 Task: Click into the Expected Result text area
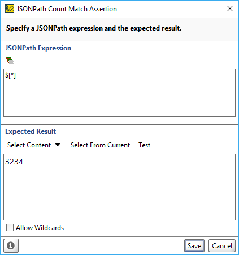pyautogui.click(x=119, y=187)
